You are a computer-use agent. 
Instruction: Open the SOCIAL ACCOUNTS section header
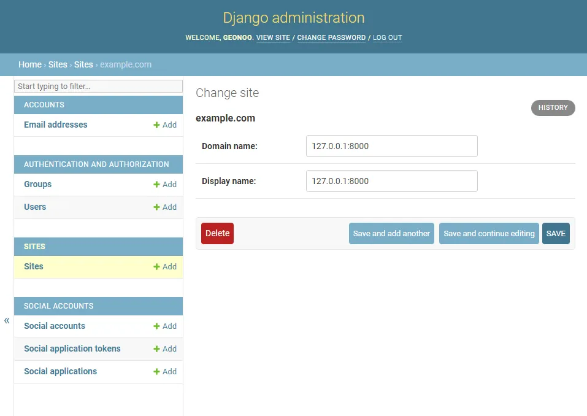[59, 306]
